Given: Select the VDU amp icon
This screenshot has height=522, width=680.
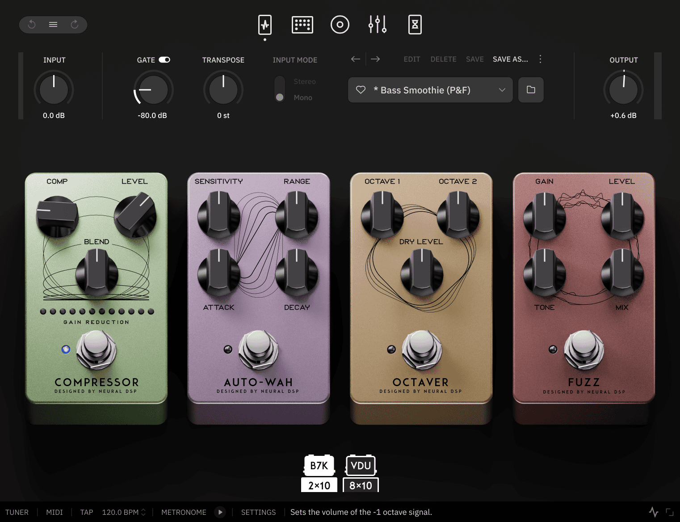Looking at the screenshot, I should 361,465.
